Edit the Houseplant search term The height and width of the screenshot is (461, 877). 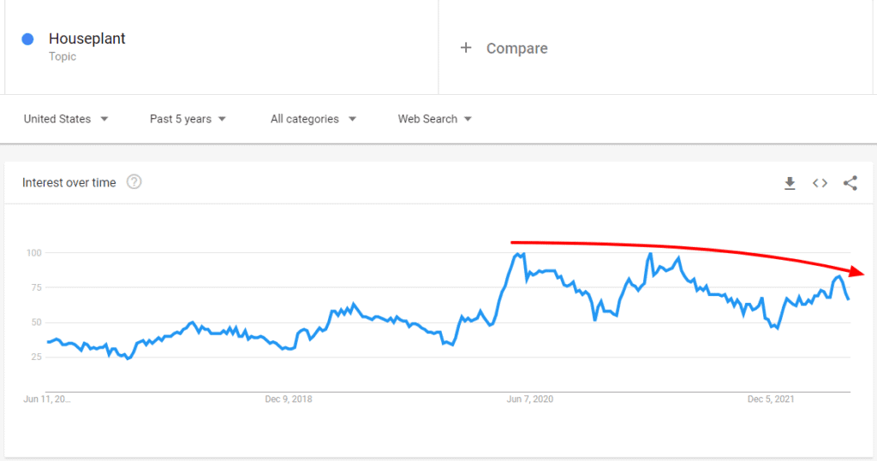tap(87, 38)
